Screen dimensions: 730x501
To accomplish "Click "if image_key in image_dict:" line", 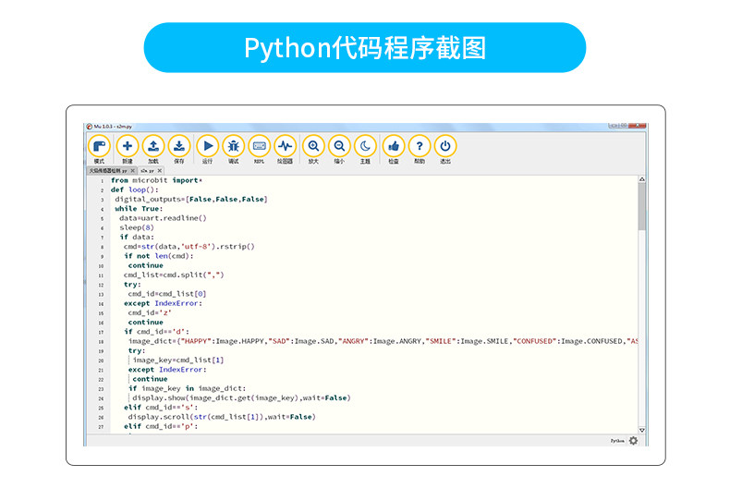I will pos(187,388).
